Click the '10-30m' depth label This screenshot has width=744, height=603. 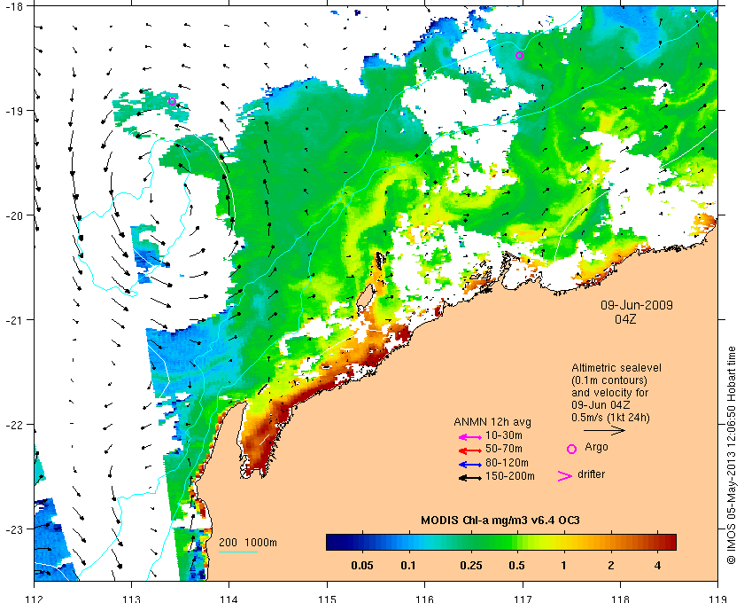[x=504, y=435]
